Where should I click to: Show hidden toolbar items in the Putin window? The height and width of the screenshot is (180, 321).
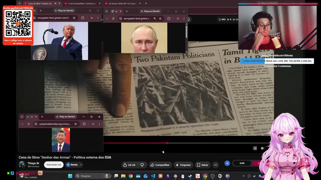click(x=178, y=18)
